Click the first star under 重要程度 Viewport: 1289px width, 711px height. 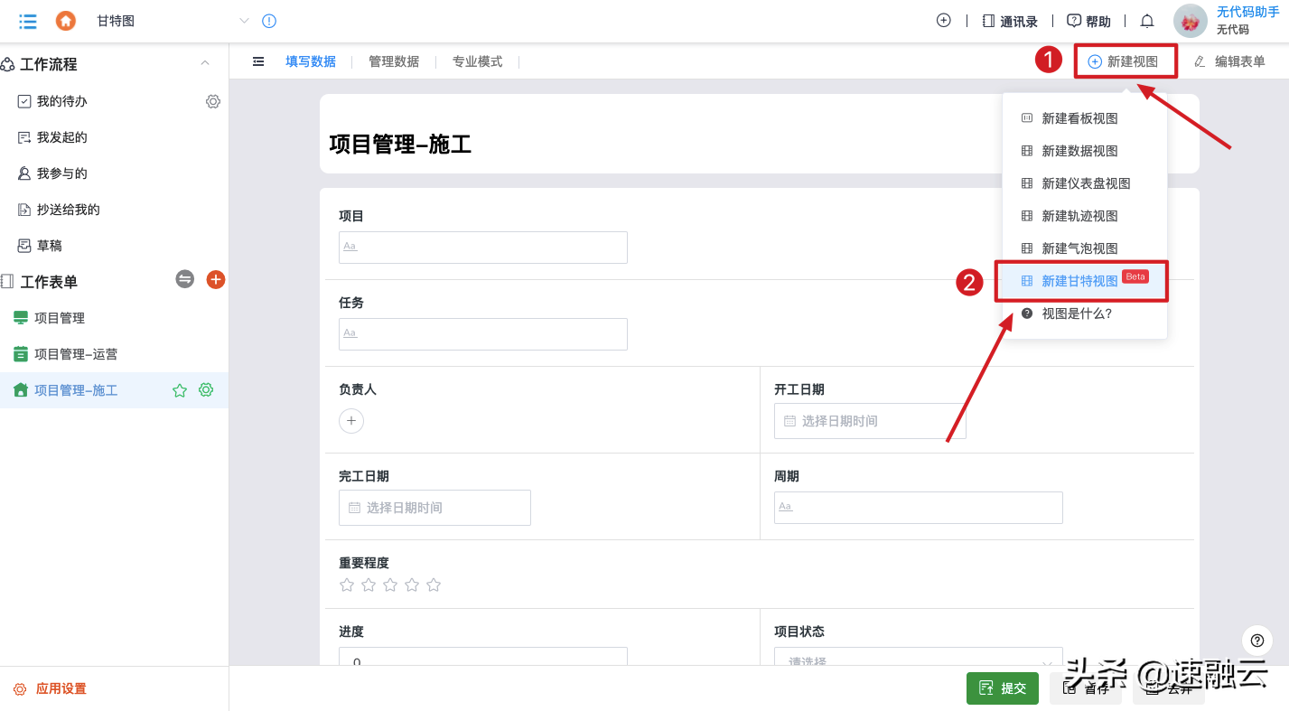click(346, 585)
